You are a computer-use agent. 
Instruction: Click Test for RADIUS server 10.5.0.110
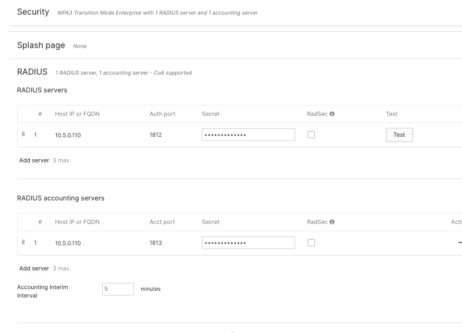click(399, 135)
